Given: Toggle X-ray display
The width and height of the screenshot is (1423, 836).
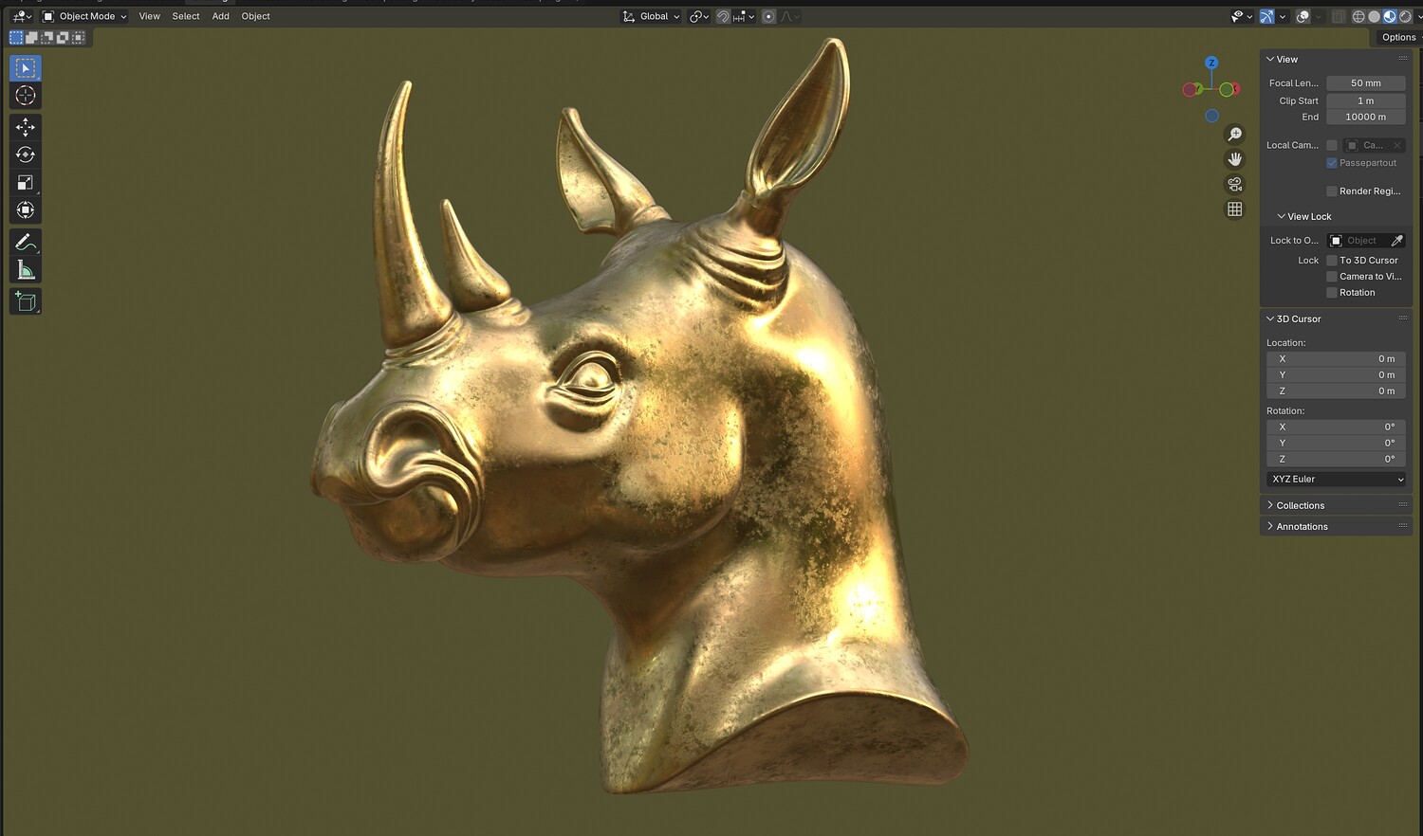Looking at the screenshot, I should click(1339, 16).
